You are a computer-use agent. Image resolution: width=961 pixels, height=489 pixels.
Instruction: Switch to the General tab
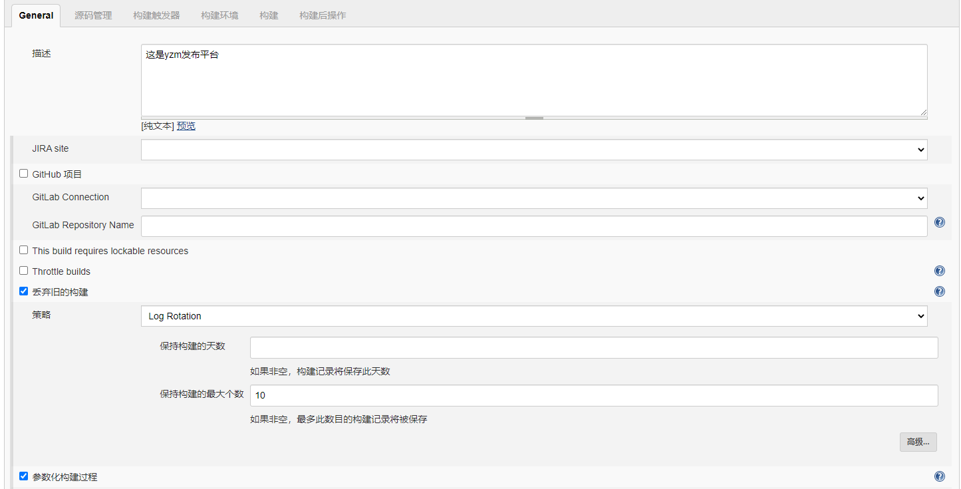(x=36, y=15)
